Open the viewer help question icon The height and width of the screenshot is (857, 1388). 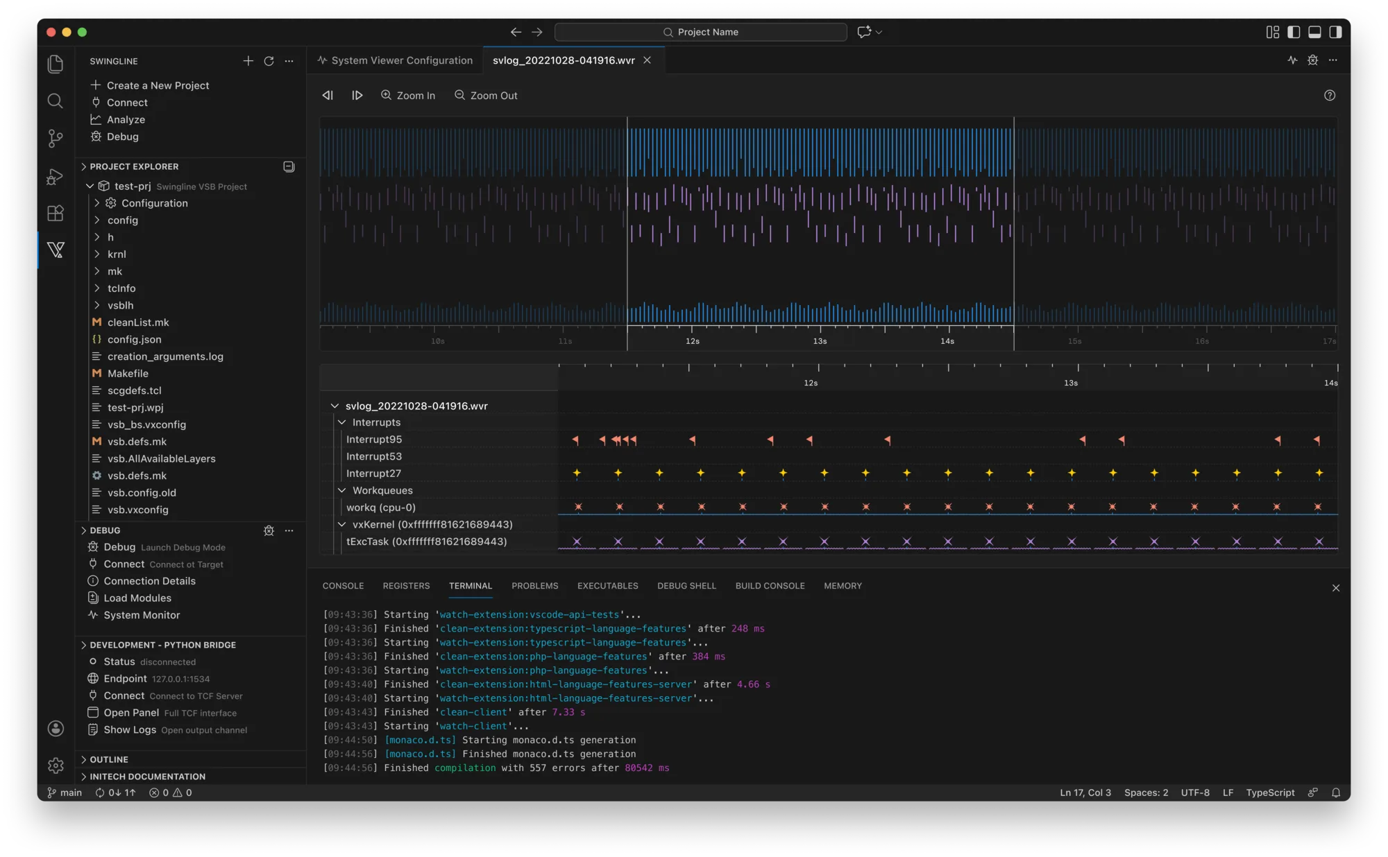click(1329, 96)
